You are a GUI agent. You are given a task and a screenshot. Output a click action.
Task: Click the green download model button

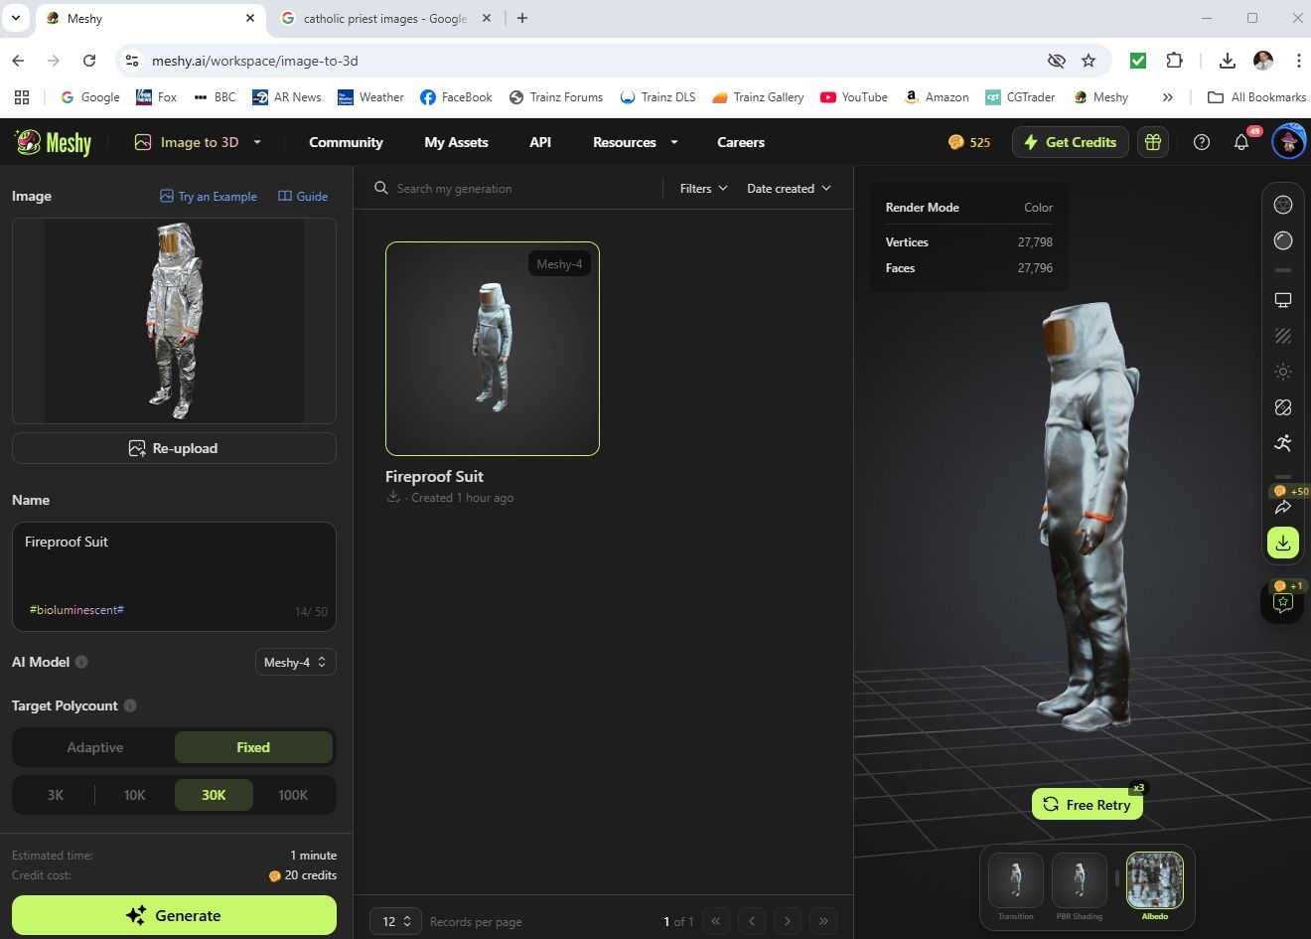pos(1283,543)
